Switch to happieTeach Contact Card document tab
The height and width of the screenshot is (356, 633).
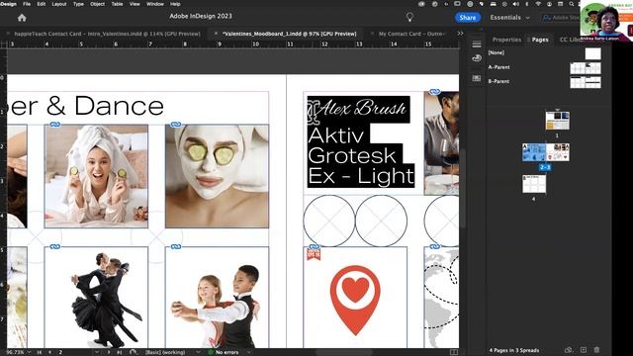point(107,34)
